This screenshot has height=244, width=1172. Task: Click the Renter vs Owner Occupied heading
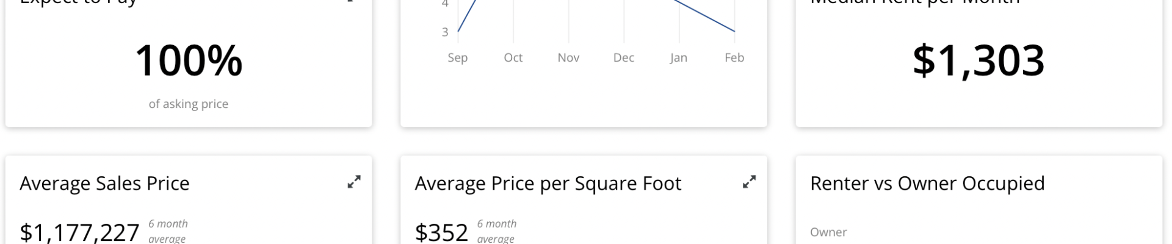pyautogui.click(x=927, y=183)
